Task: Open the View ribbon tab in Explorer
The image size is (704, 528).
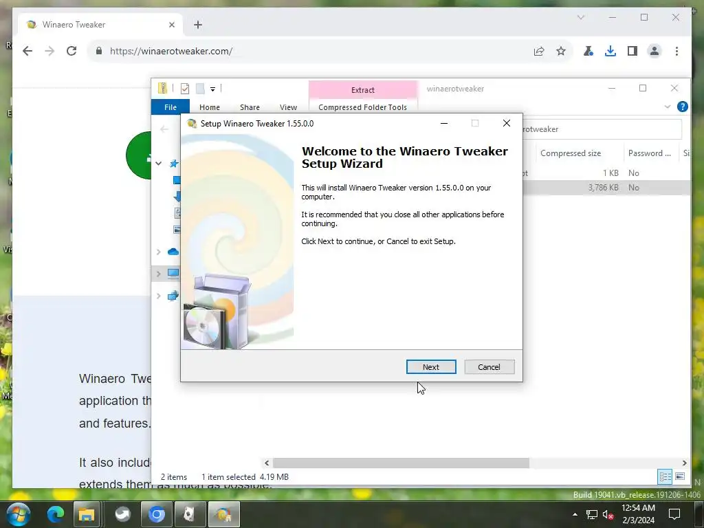Action: (288, 107)
